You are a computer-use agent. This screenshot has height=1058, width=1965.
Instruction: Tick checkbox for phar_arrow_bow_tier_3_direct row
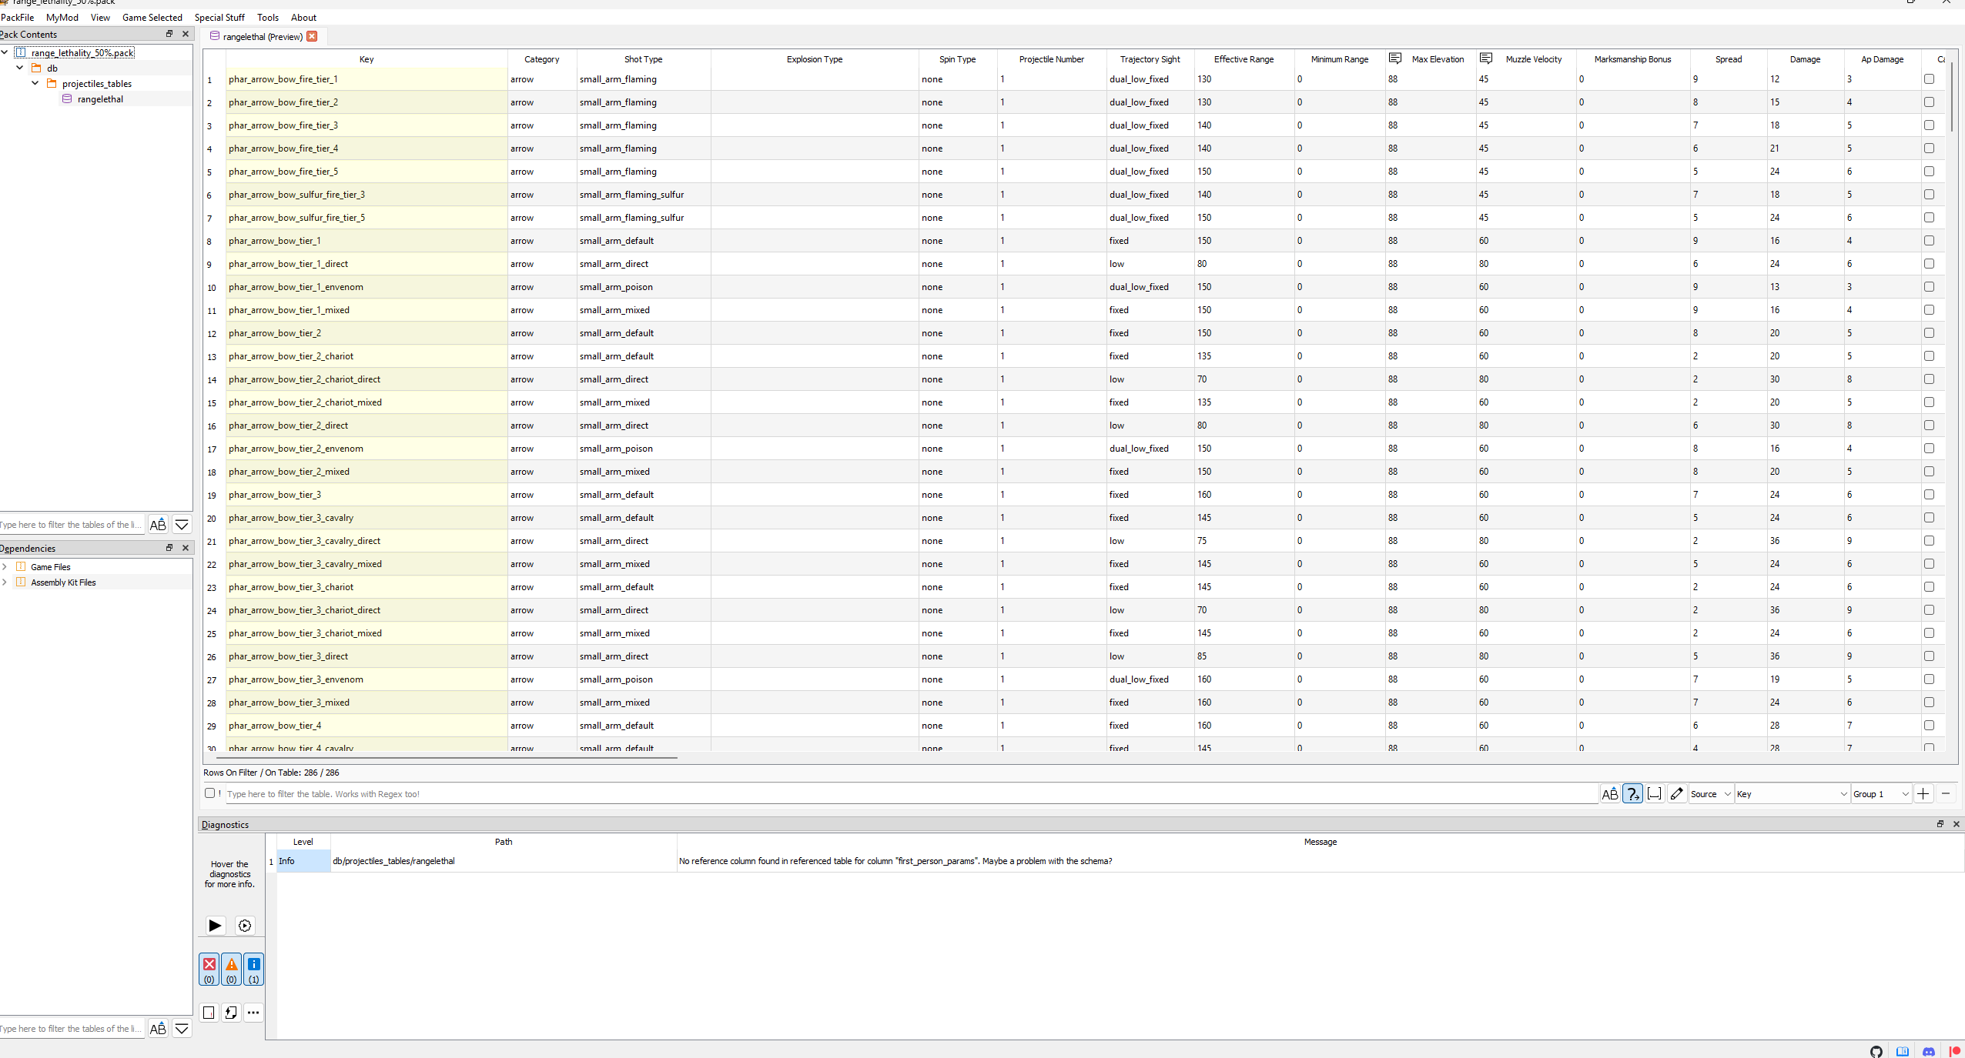(1929, 656)
